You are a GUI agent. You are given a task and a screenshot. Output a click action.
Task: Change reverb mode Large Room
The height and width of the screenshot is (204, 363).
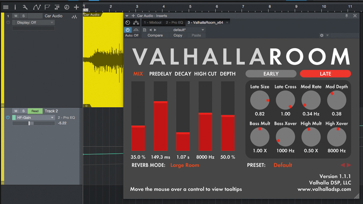coord(185,165)
